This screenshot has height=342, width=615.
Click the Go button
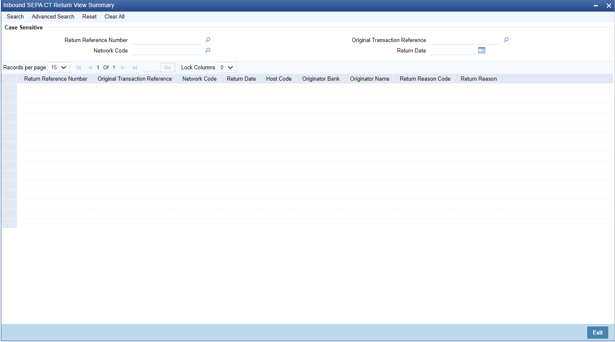click(168, 68)
